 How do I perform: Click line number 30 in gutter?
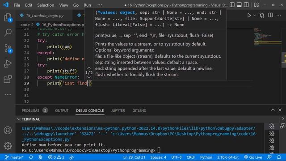click(26, 89)
